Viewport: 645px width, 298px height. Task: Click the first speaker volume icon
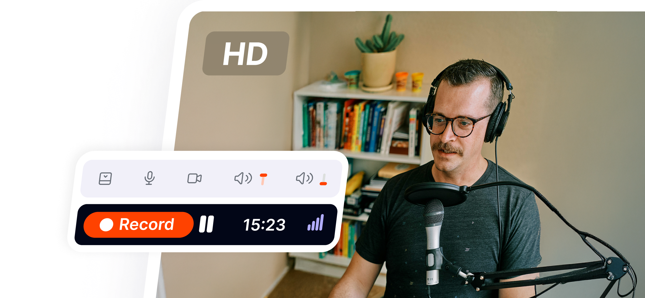[243, 178]
